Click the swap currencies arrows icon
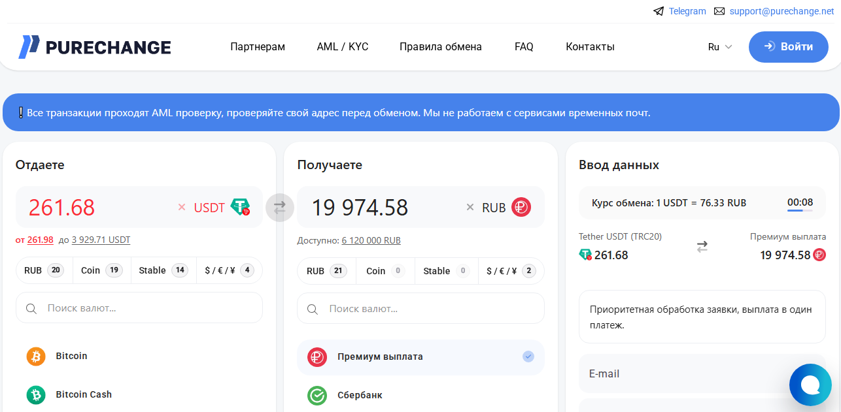The width and height of the screenshot is (841, 412). pyautogui.click(x=280, y=208)
